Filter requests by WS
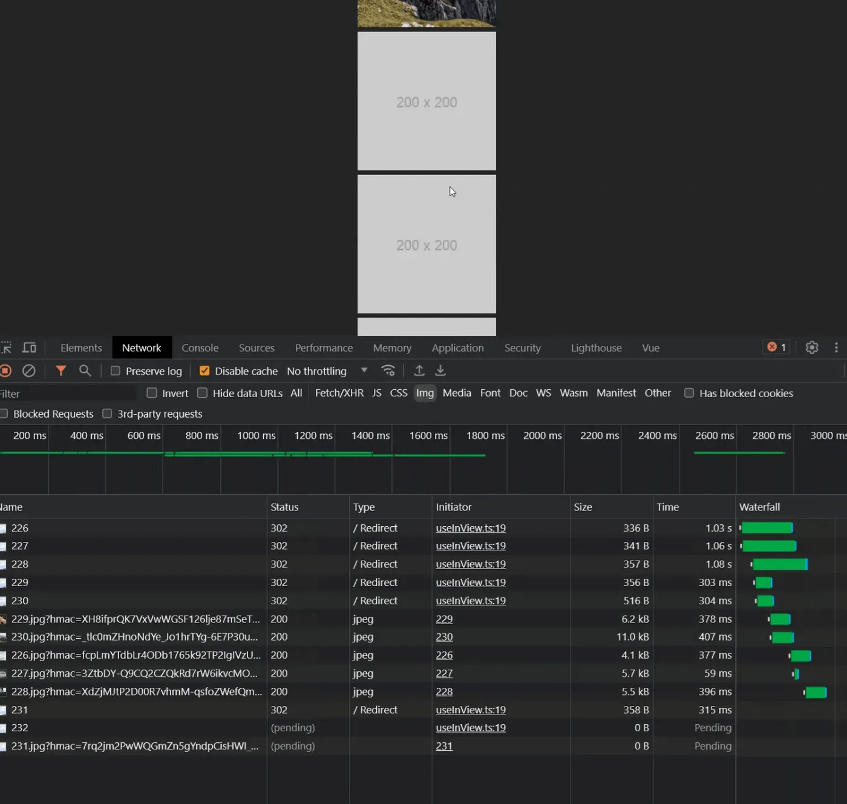Viewport: 847px width, 804px height. point(544,393)
